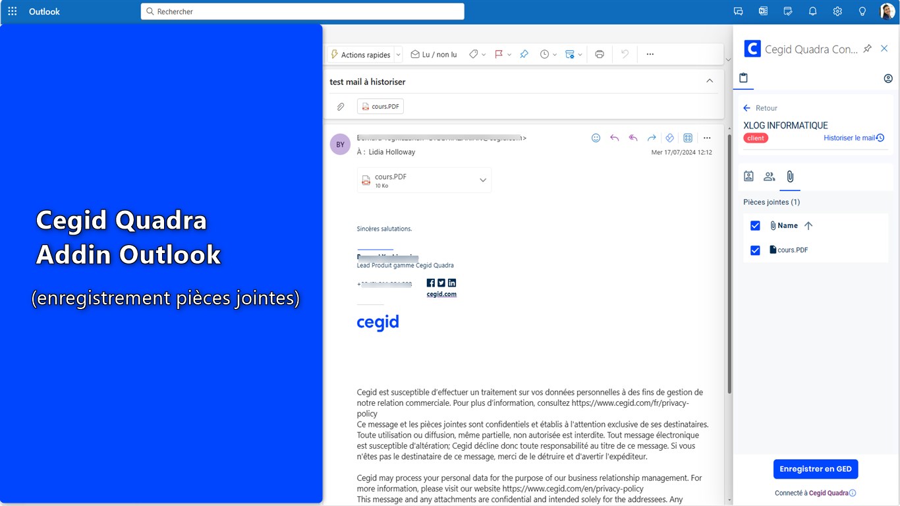Expand the Actions rapides dropdown arrow
Viewport: 900px width, 506px height.
398,55
